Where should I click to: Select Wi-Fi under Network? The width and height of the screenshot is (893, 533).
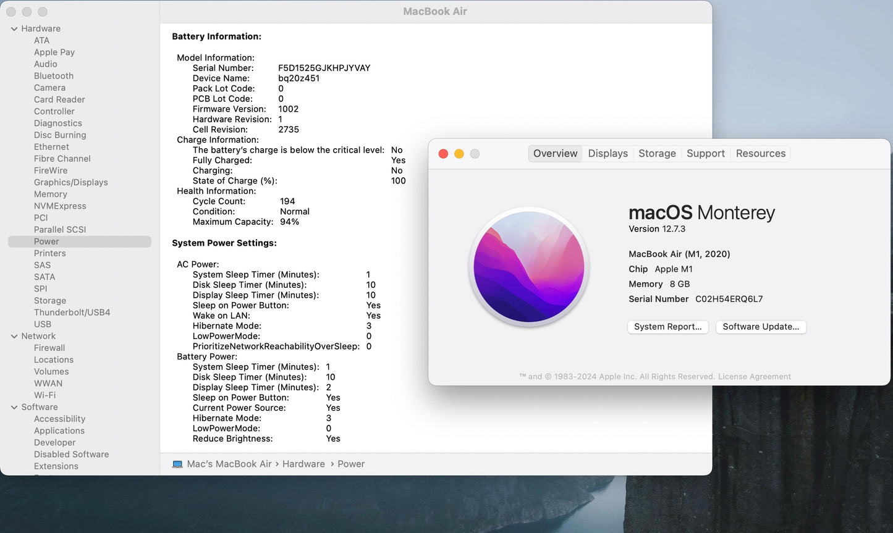[44, 395]
